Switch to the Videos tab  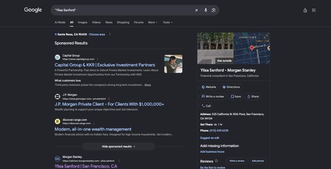tap(96, 22)
